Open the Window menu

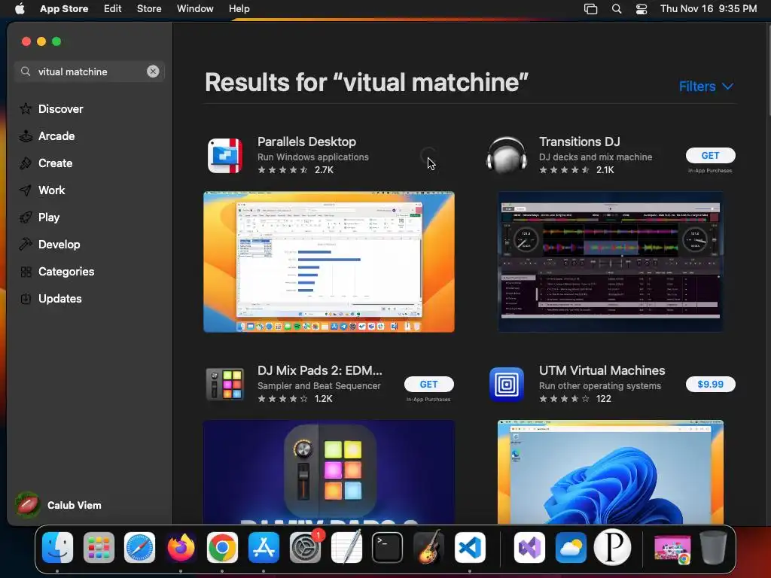[x=195, y=8]
